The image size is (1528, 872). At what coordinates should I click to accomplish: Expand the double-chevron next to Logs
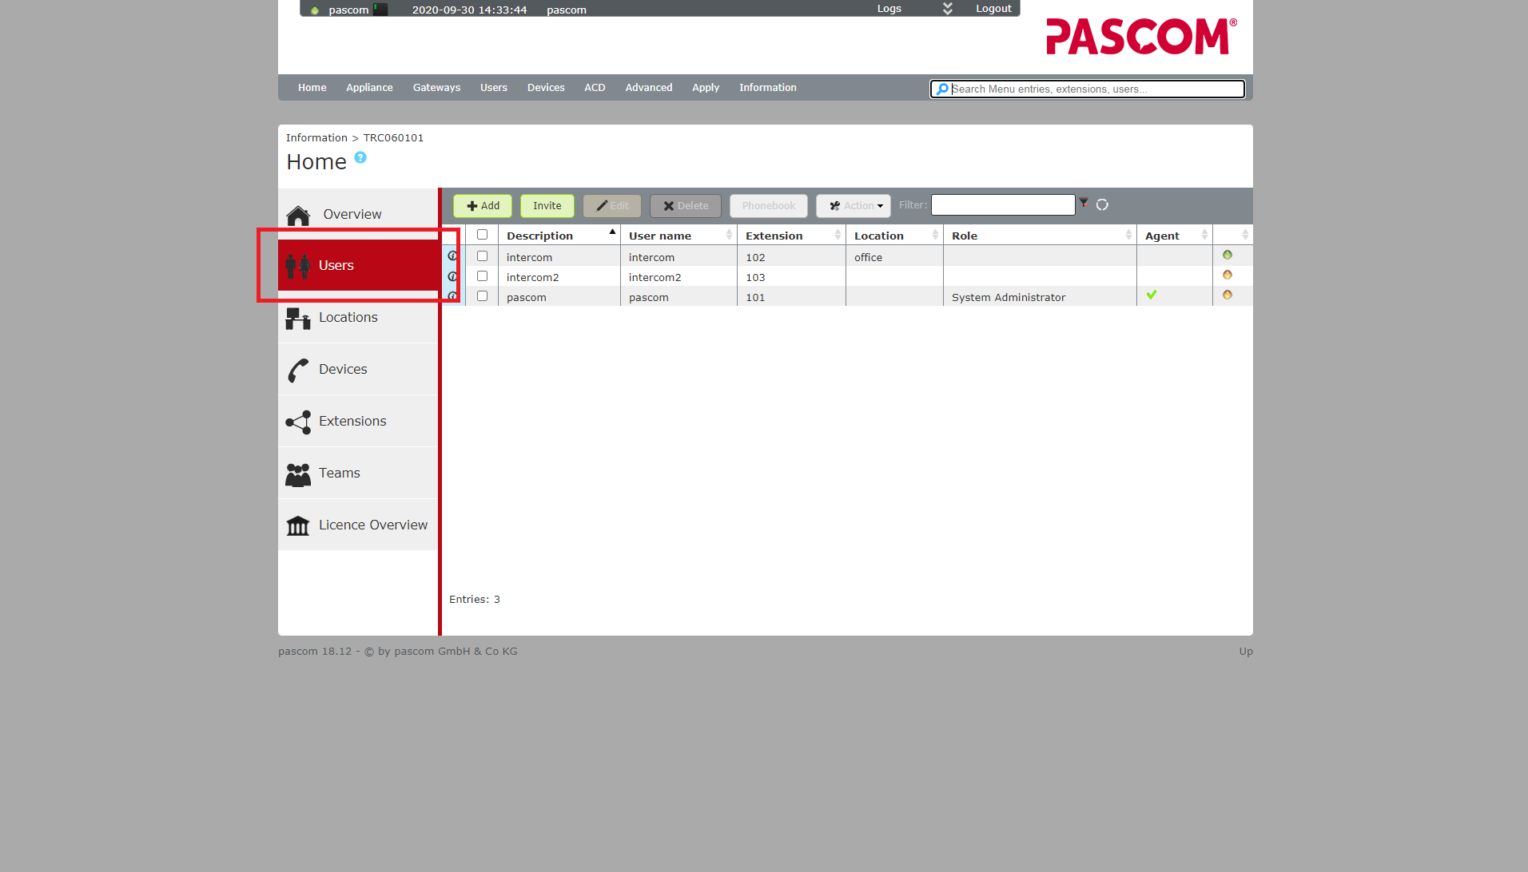(x=948, y=9)
